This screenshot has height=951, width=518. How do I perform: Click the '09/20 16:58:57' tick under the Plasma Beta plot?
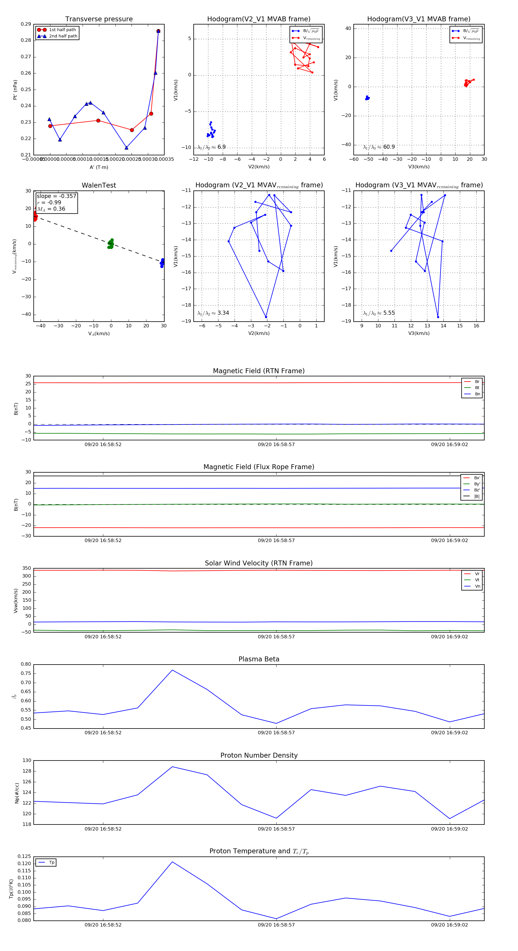276,733
